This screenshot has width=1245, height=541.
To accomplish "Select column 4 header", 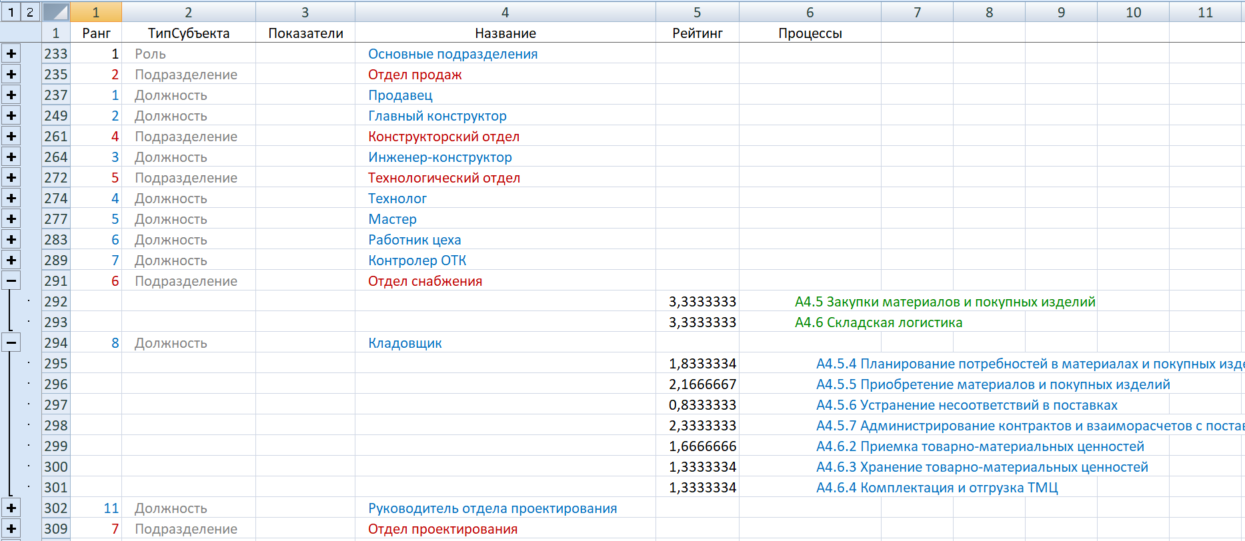I will tap(505, 12).
